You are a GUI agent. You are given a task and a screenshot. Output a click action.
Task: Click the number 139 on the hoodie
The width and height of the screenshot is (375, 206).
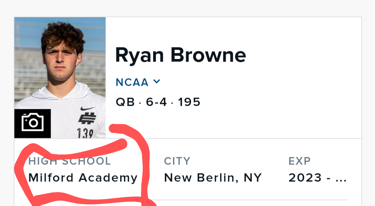point(85,133)
